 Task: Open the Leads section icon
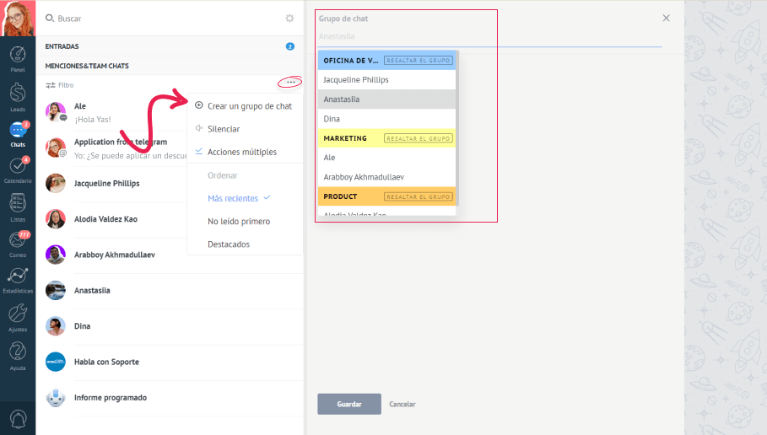17,94
